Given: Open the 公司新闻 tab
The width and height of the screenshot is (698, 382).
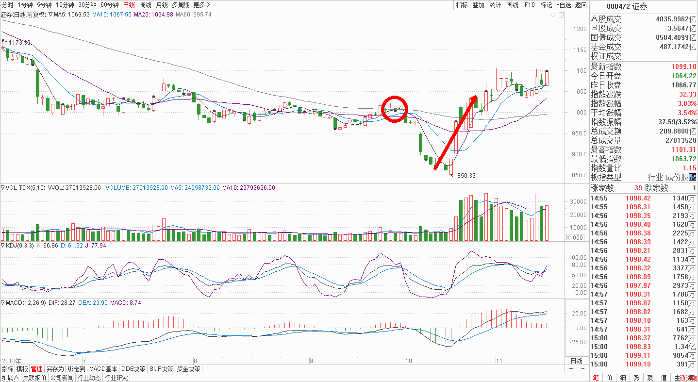Looking at the screenshot, I should pos(62,378).
